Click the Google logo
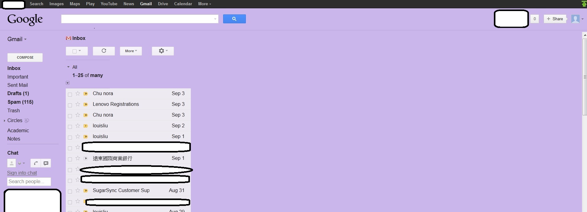This screenshot has width=587, height=212. pos(25,19)
